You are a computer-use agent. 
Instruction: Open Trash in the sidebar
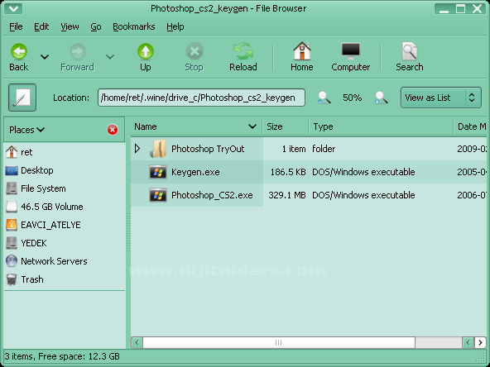[65, 279]
